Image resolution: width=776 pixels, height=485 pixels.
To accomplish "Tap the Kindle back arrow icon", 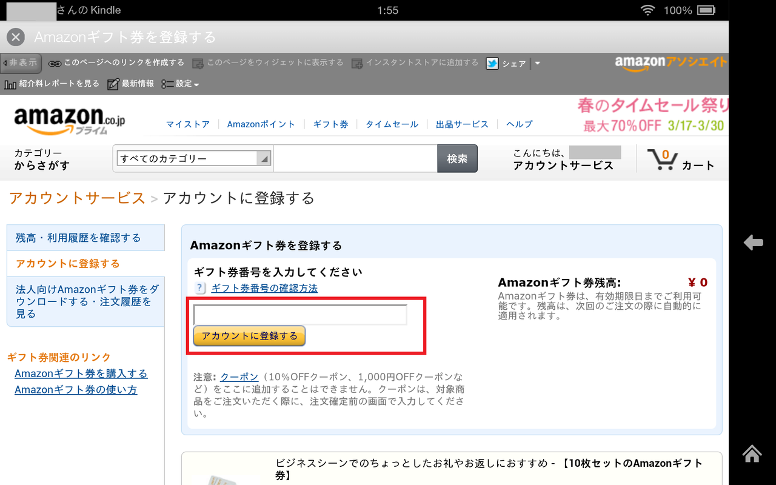I will pos(753,242).
